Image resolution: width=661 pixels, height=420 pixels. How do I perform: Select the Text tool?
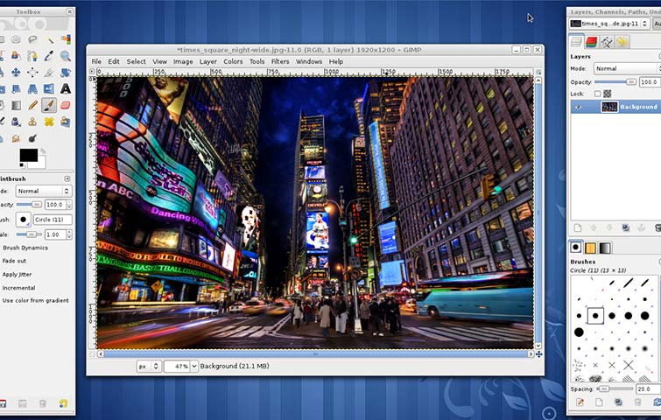click(66, 89)
